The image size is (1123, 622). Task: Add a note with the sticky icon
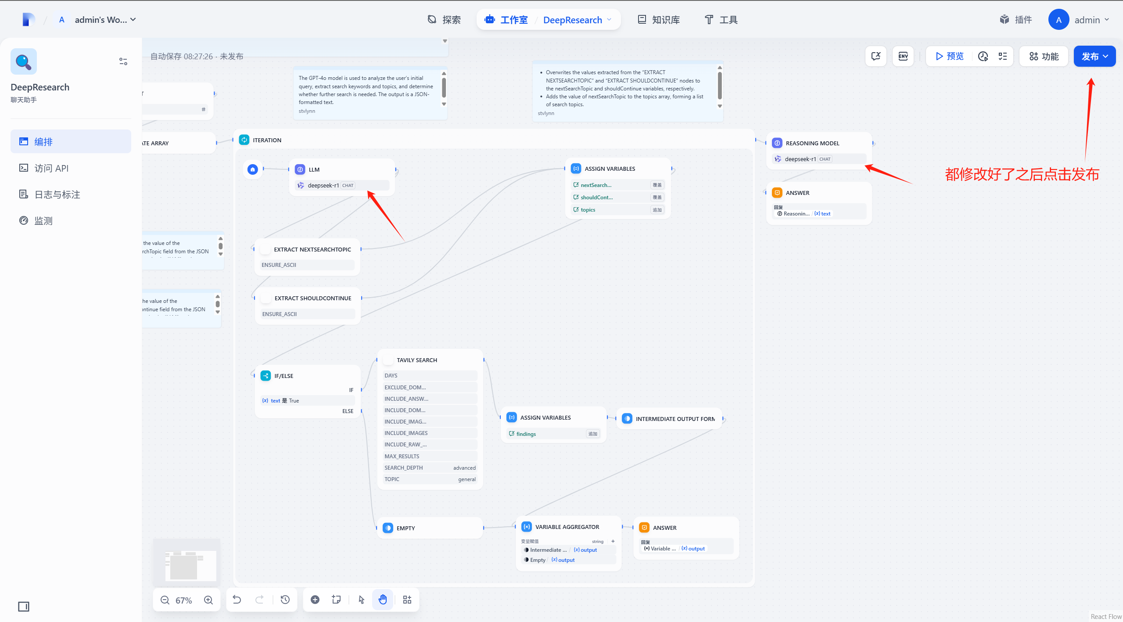(x=337, y=600)
